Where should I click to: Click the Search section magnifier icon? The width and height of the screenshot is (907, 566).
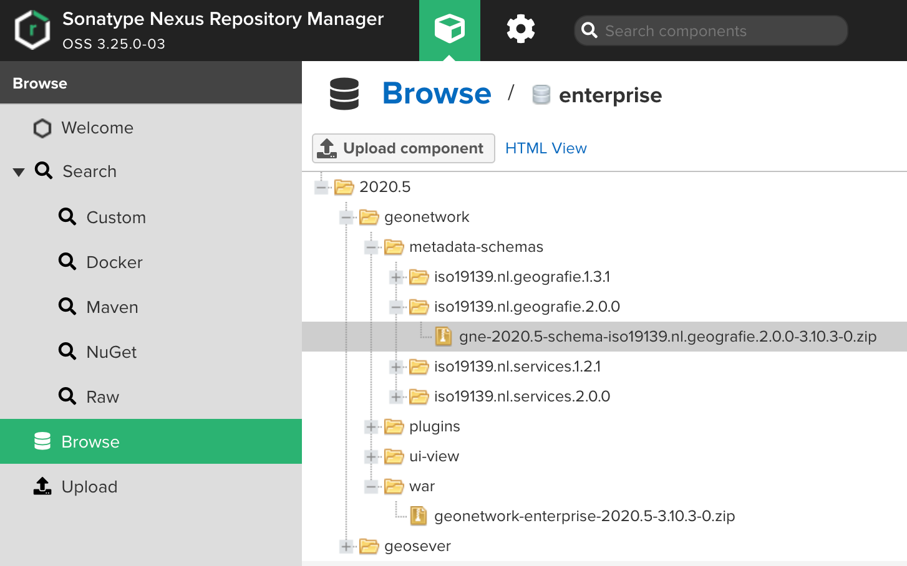point(44,170)
